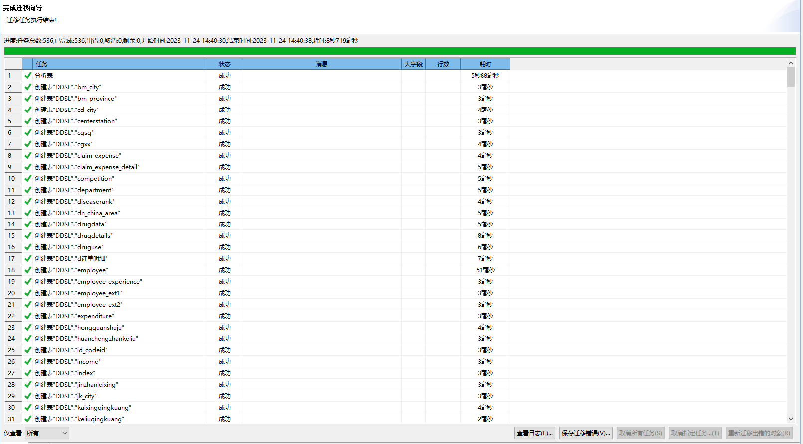
Task: Click checkmark icon for employee table row
Action: coord(28,270)
